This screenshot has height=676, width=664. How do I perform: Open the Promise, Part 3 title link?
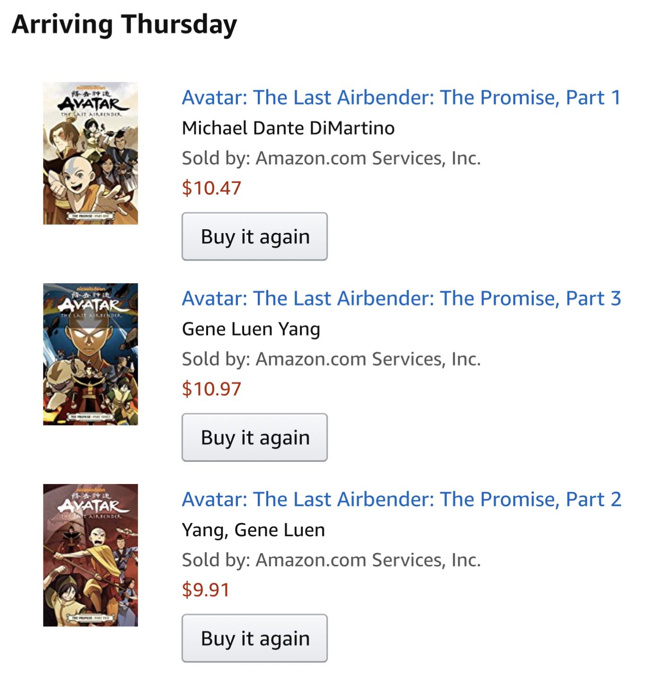click(401, 298)
